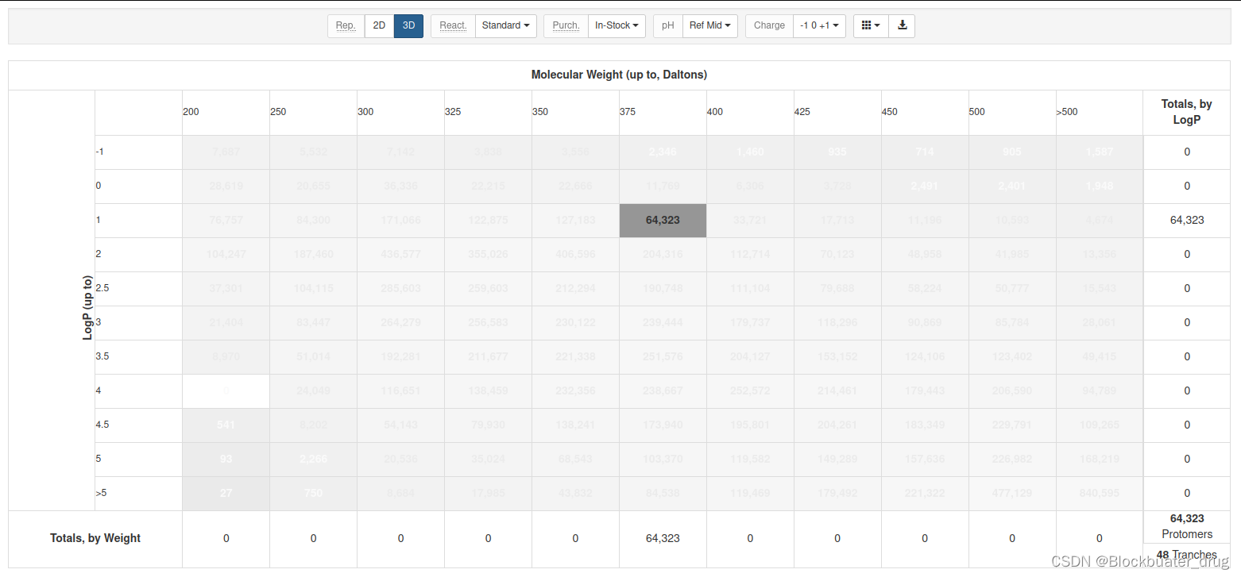Image resolution: width=1241 pixels, height=577 pixels.
Task: Select the 300 molecular weight column header
Action: (x=400, y=112)
